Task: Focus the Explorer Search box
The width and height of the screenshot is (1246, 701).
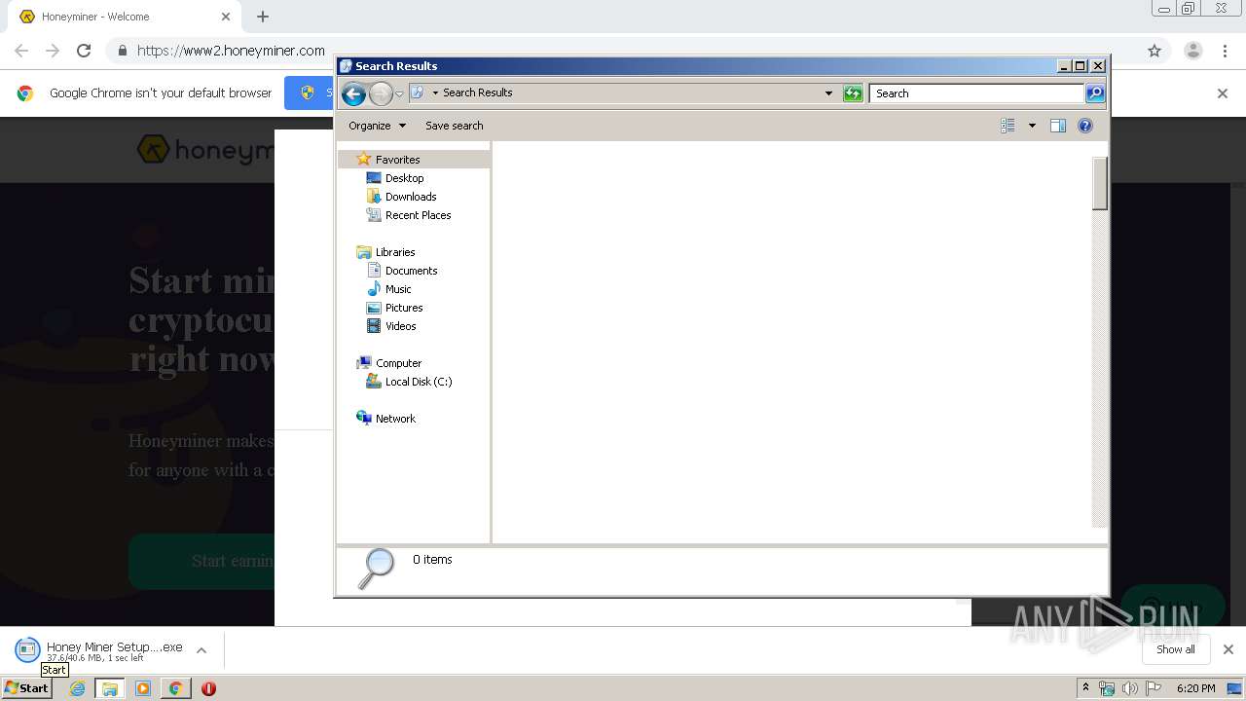Action: point(975,93)
